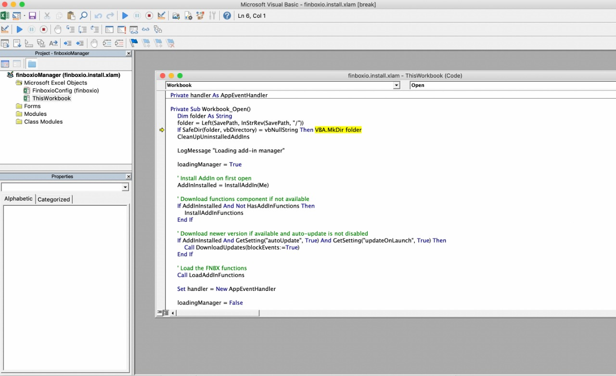616x376 pixels.
Task: Toggle a bookmark with the blue flag icon
Action: (x=134, y=43)
